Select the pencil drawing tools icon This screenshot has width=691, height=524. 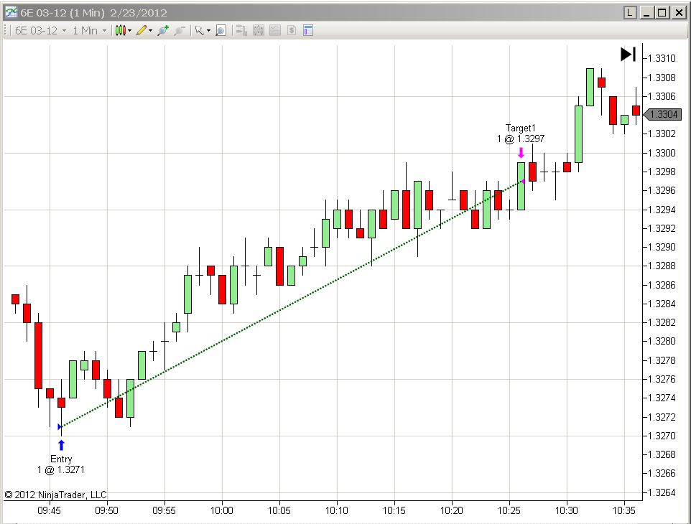pos(142,30)
